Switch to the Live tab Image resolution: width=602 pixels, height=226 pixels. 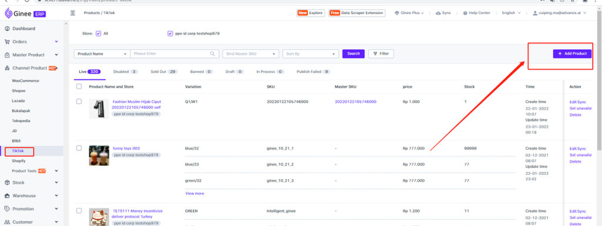click(90, 72)
